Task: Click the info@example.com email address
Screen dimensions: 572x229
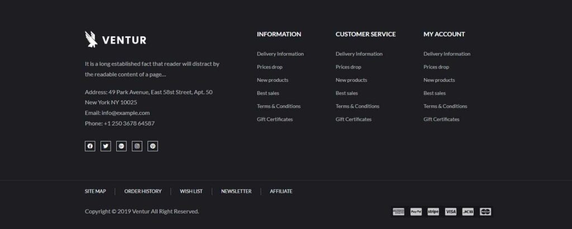Action: tap(126, 113)
